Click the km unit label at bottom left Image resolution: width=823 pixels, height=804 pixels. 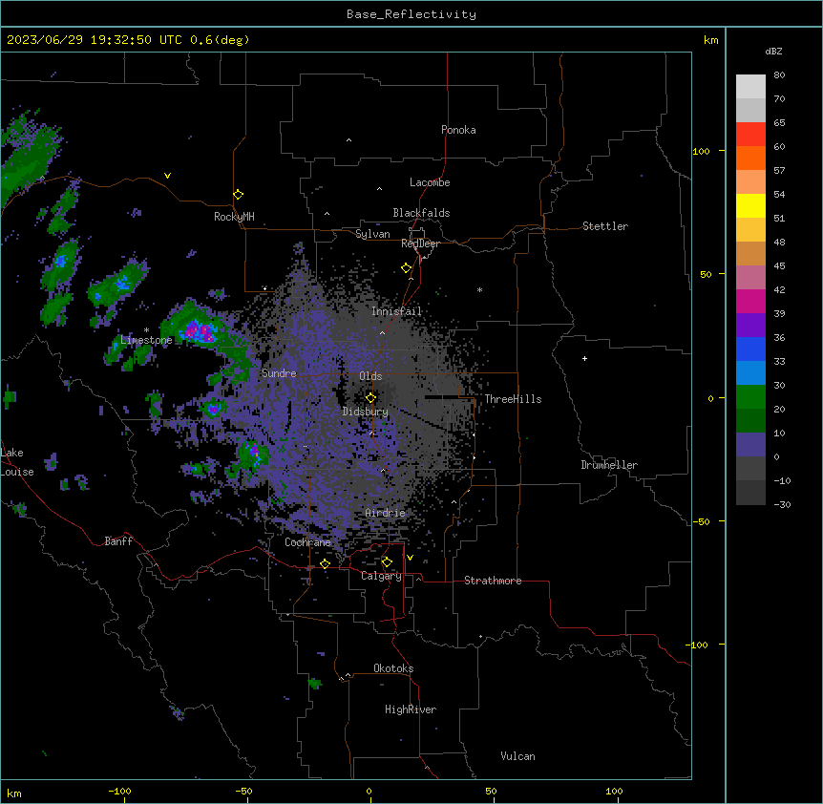click(x=14, y=793)
